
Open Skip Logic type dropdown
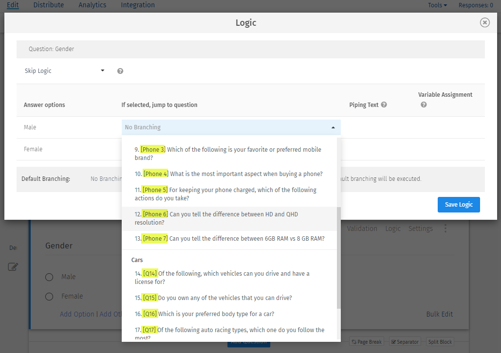click(65, 71)
